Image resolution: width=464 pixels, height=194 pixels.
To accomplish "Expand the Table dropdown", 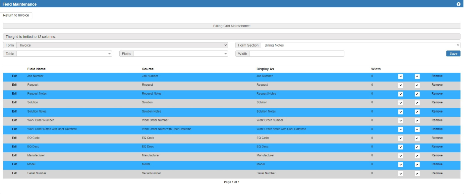I will pos(64,53).
